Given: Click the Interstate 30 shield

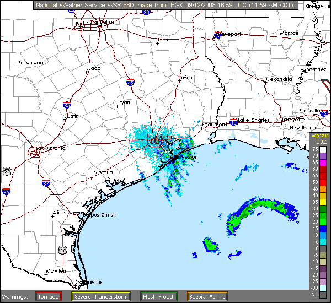Looking at the screenshot, I should click(146, 12).
